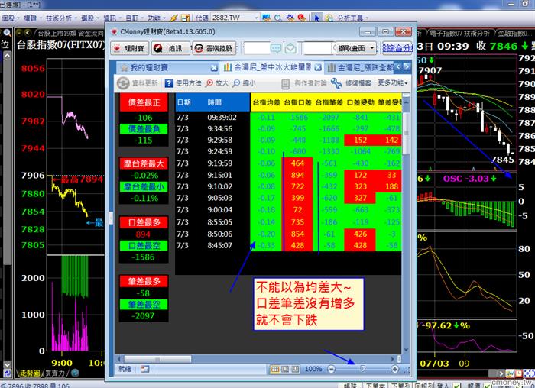Click the 綜合分 link in CMoney toolbar
The height and width of the screenshot is (388, 535).
point(397,48)
